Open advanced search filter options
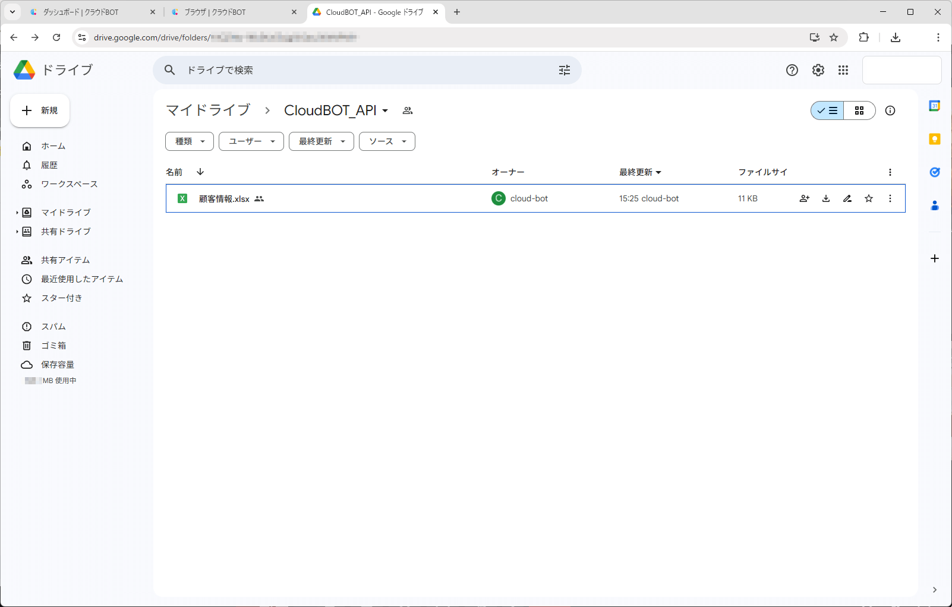The height and width of the screenshot is (607, 952). (565, 70)
